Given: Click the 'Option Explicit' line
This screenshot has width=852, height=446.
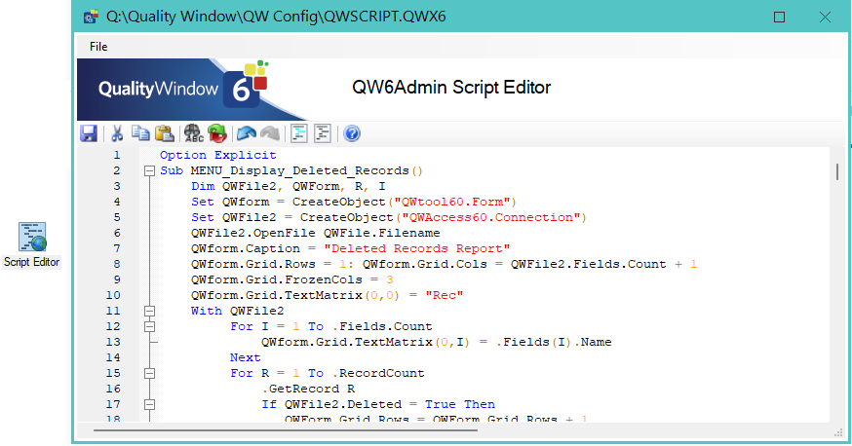Looking at the screenshot, I should point(218,155).
